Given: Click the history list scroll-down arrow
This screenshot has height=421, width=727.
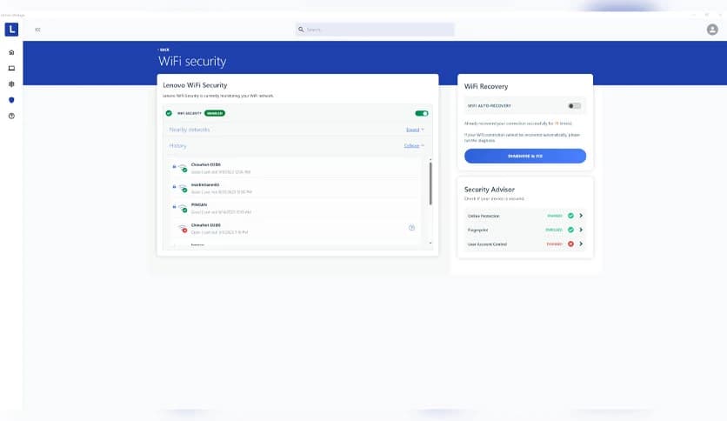Looking at the screenshot, I should click(430, 243).
